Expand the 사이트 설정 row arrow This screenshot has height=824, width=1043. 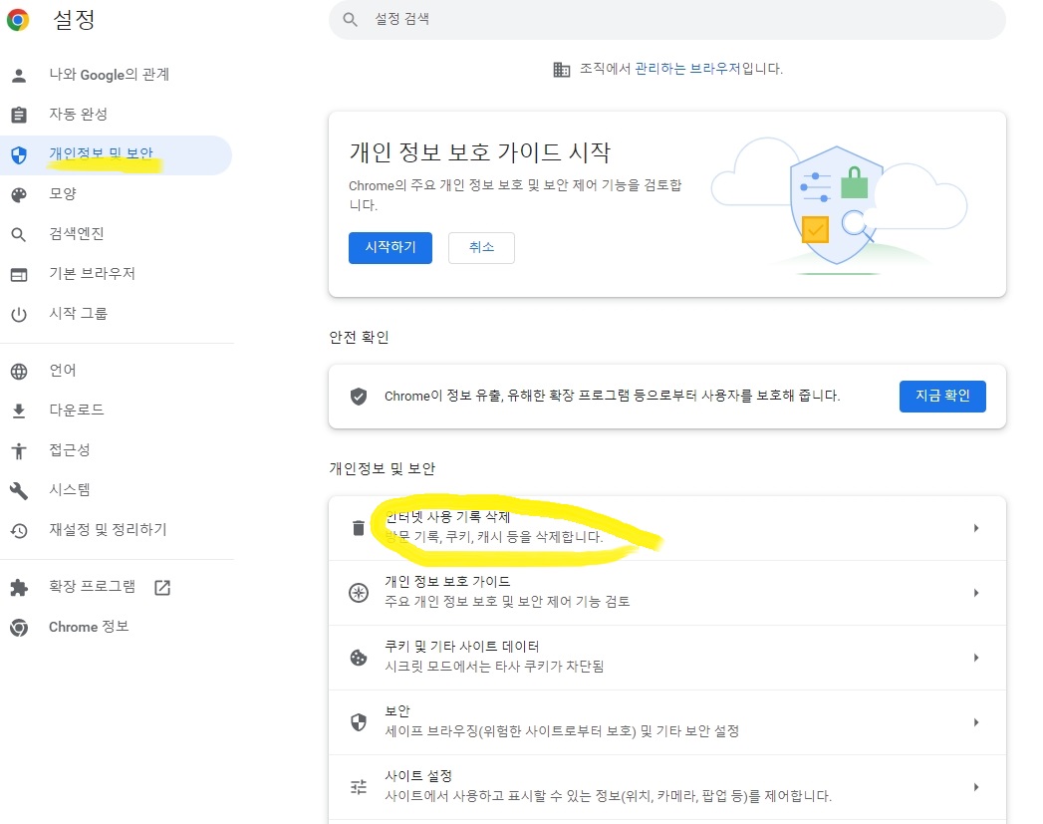[976, 787]
